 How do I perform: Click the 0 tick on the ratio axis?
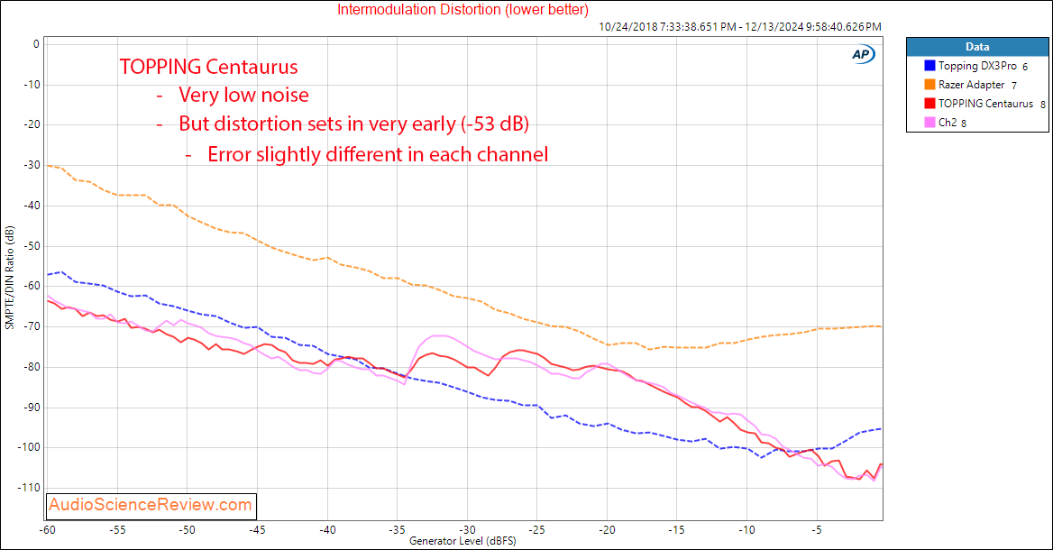[x=36, y=44]
